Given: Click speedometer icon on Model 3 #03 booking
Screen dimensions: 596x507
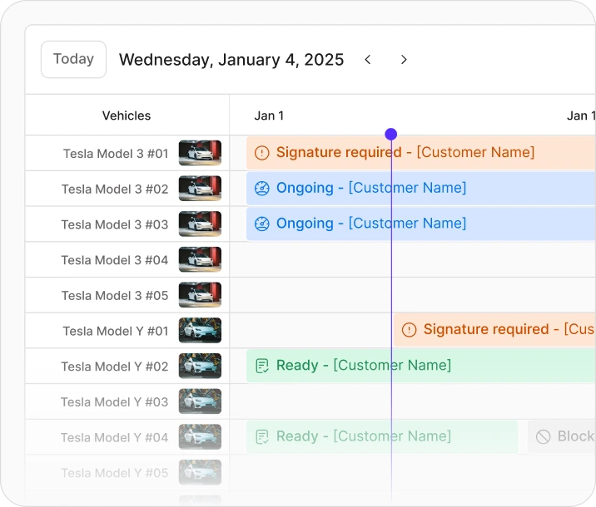Looking at the screenshot, I should [262, 224].
